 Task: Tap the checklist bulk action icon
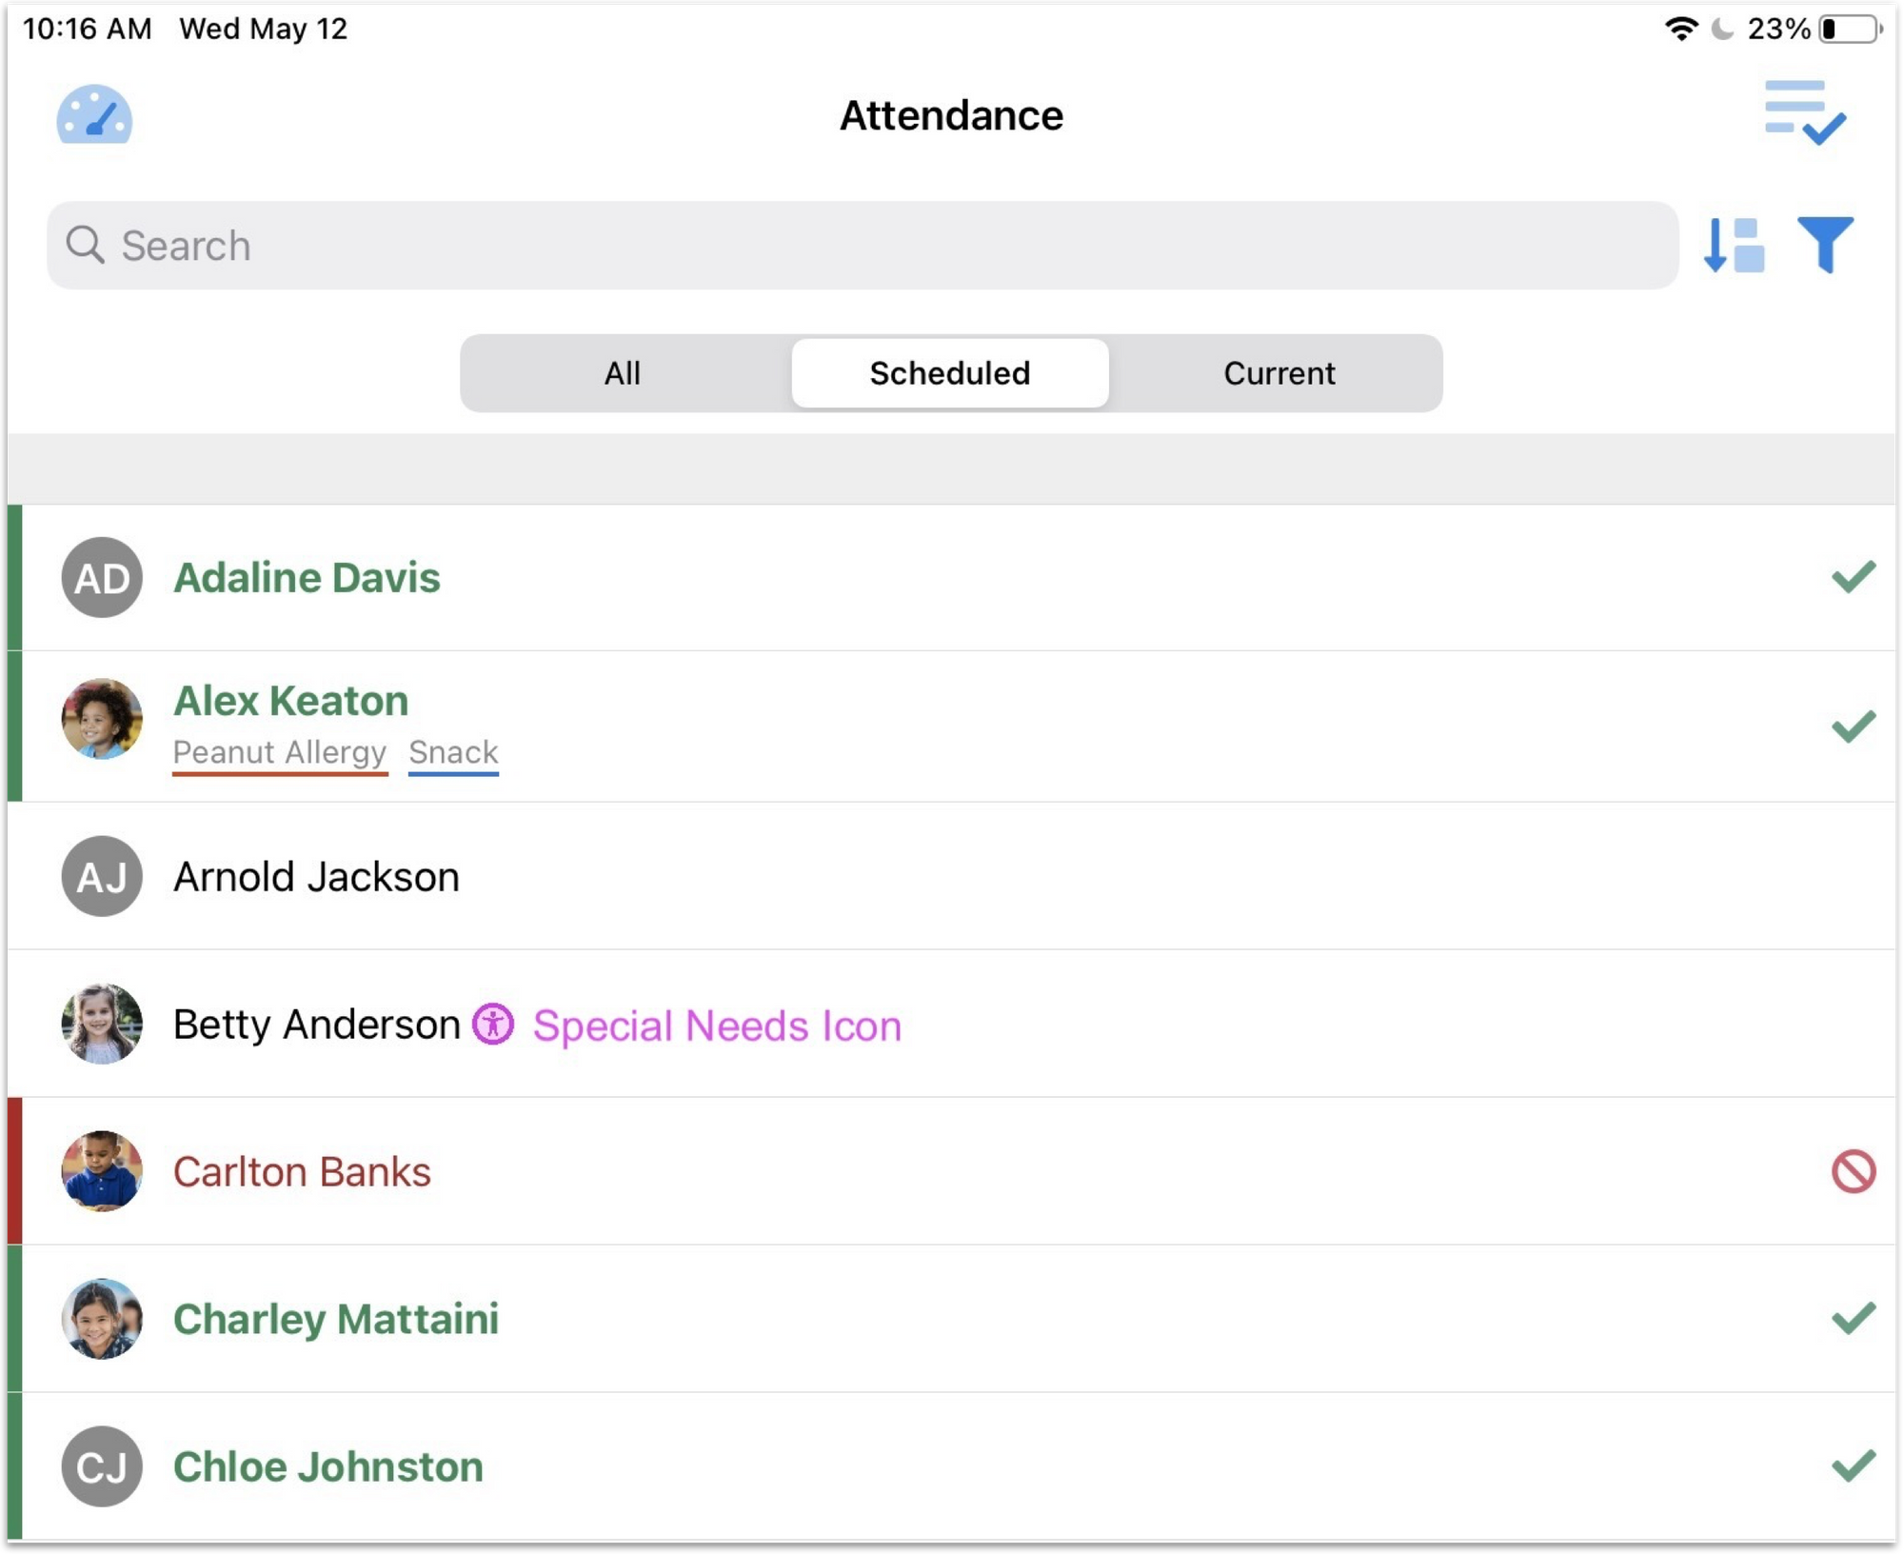[x=1804, y=112]
